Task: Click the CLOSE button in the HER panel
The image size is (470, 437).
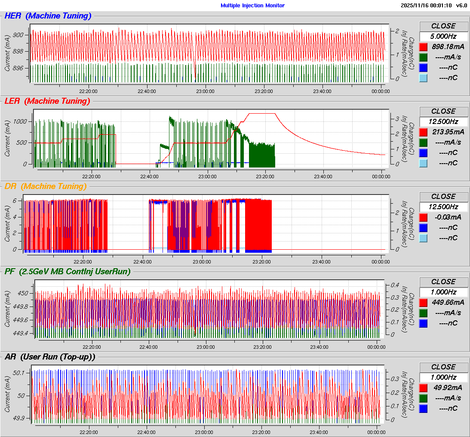Action: 443,26
